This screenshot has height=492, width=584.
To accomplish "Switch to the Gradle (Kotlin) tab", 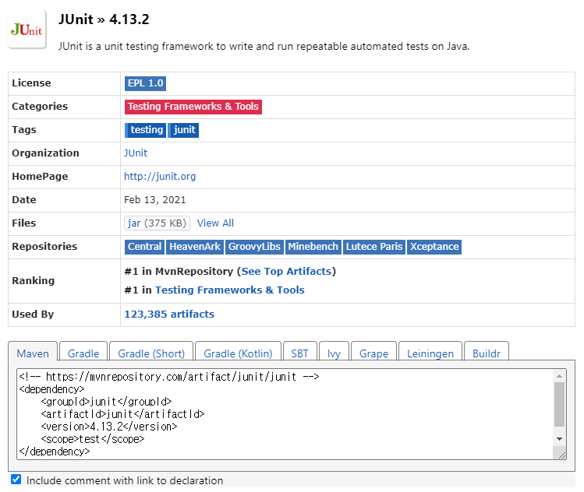I will 238,352.
